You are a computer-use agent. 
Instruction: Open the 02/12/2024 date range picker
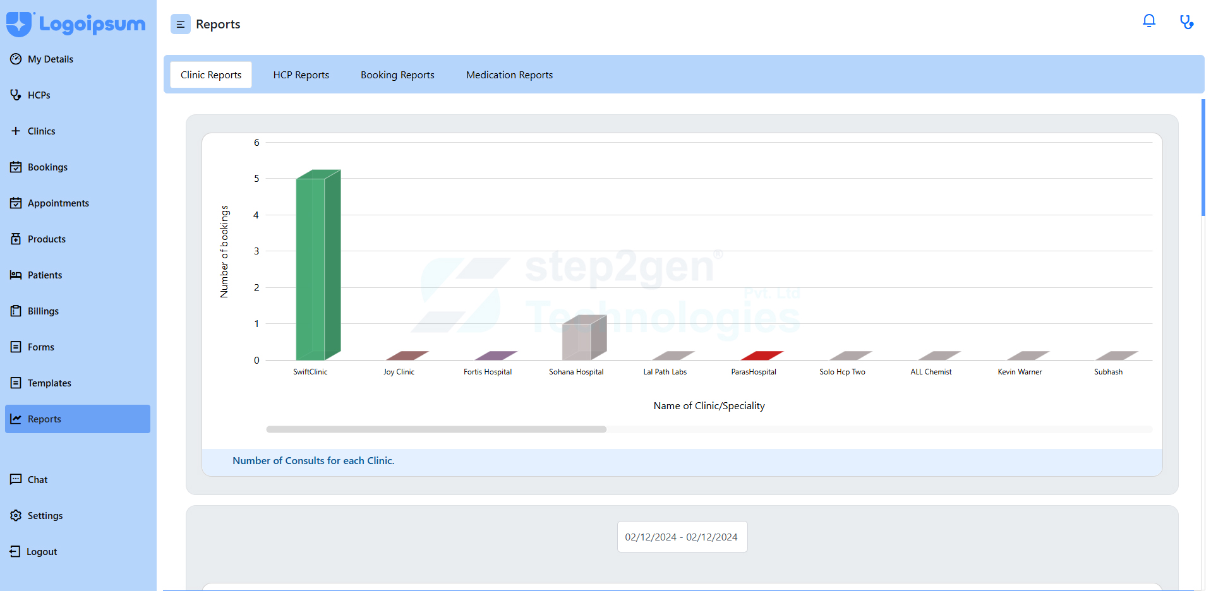(x=682, y=537)
